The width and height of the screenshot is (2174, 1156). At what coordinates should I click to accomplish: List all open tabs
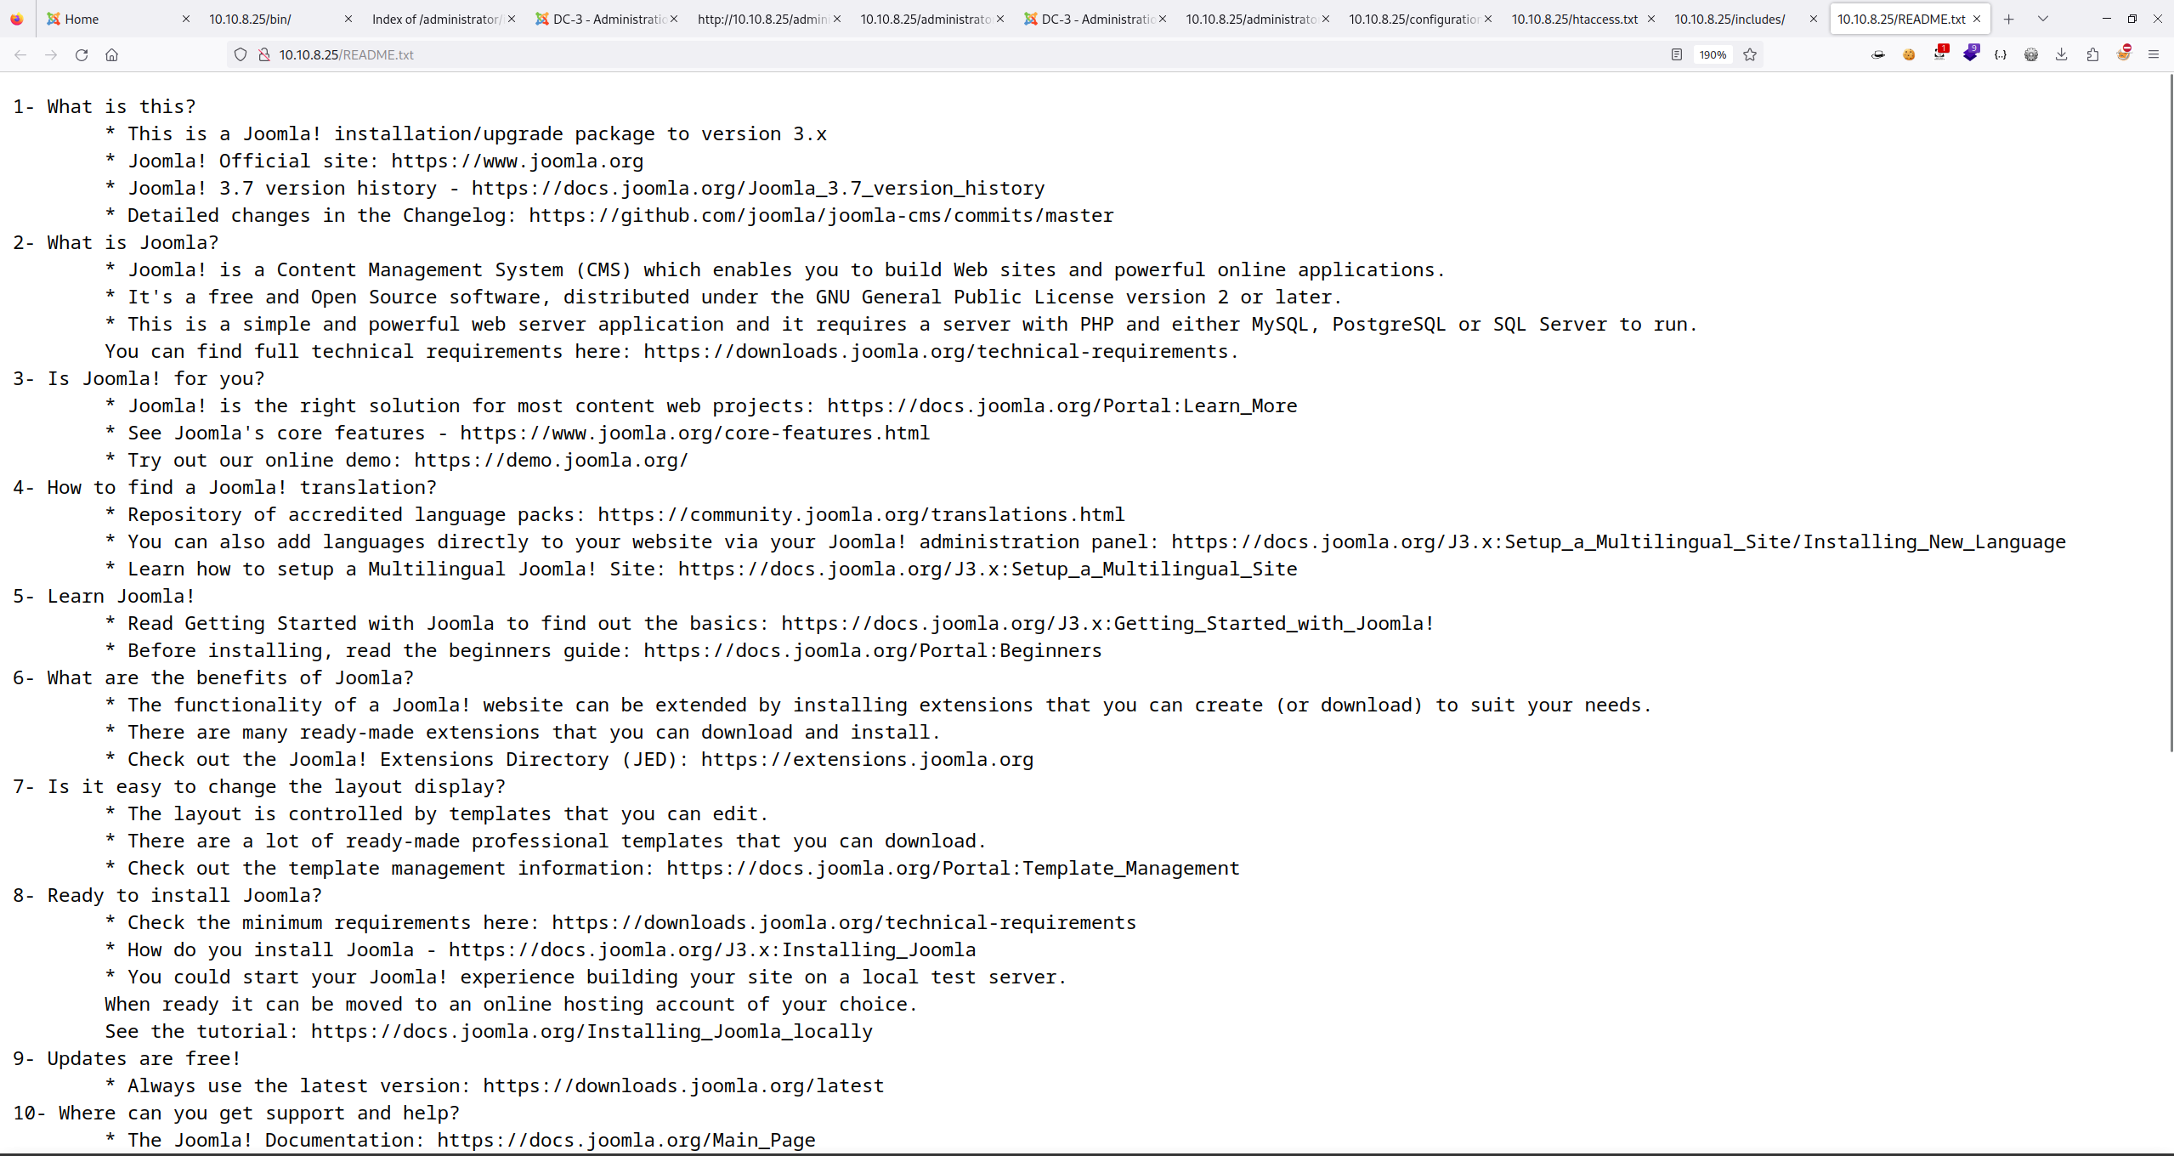click(2043, 19)
